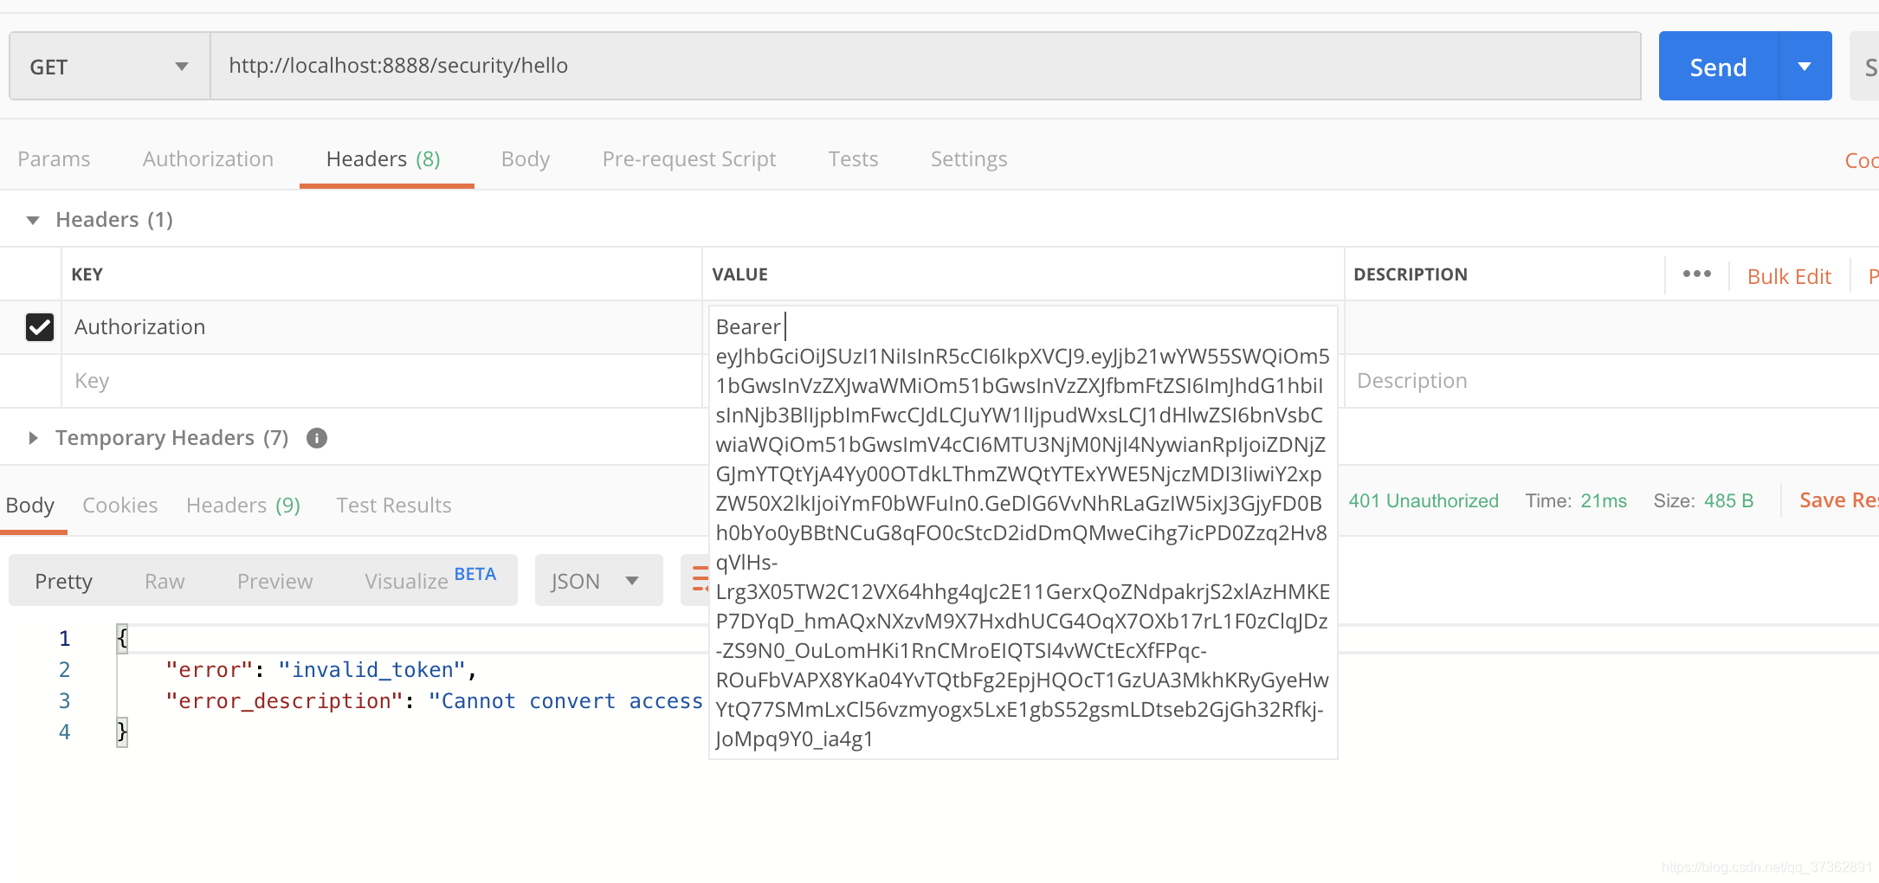Screen dimensions: 1879x883
Task: Open the Settings tab
Action: pos(969,159)
